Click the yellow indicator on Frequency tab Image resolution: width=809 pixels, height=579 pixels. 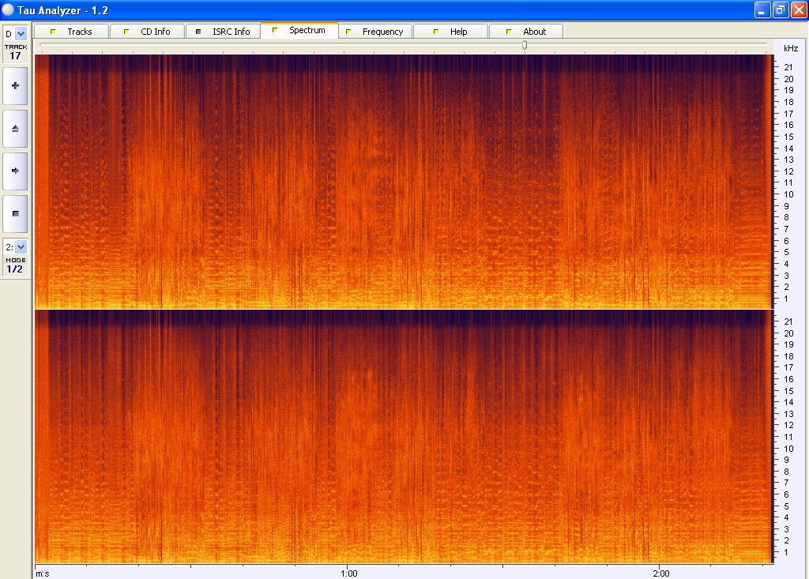tap(348, 32)
